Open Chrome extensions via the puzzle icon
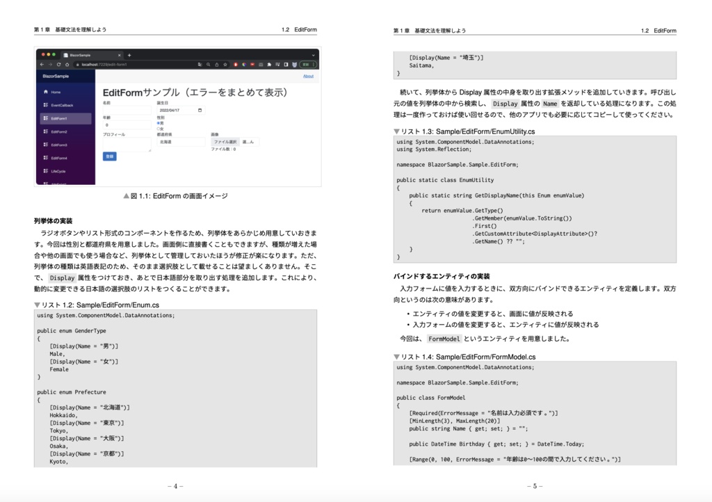 point(269,65)
